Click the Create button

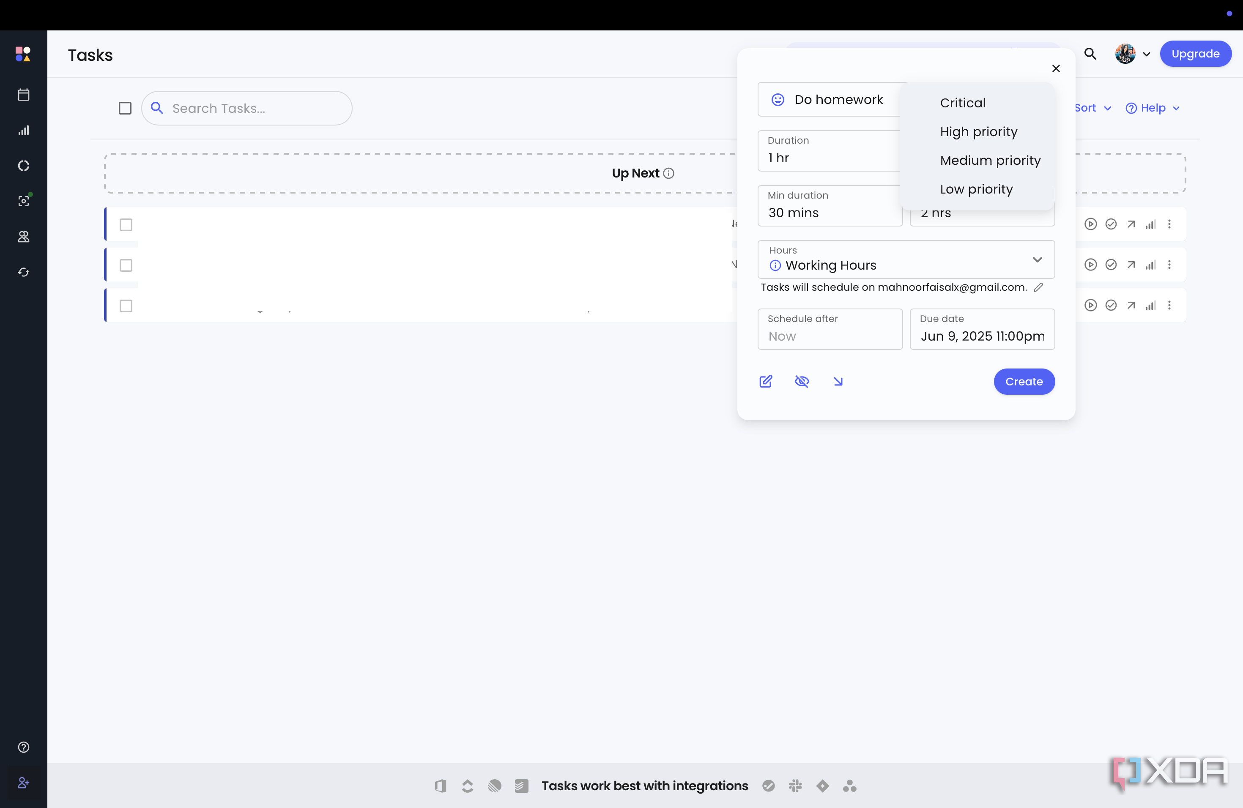tap(1024, 382)
